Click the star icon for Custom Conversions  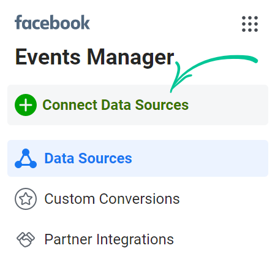pyautogui.click(x=26, y=199)
